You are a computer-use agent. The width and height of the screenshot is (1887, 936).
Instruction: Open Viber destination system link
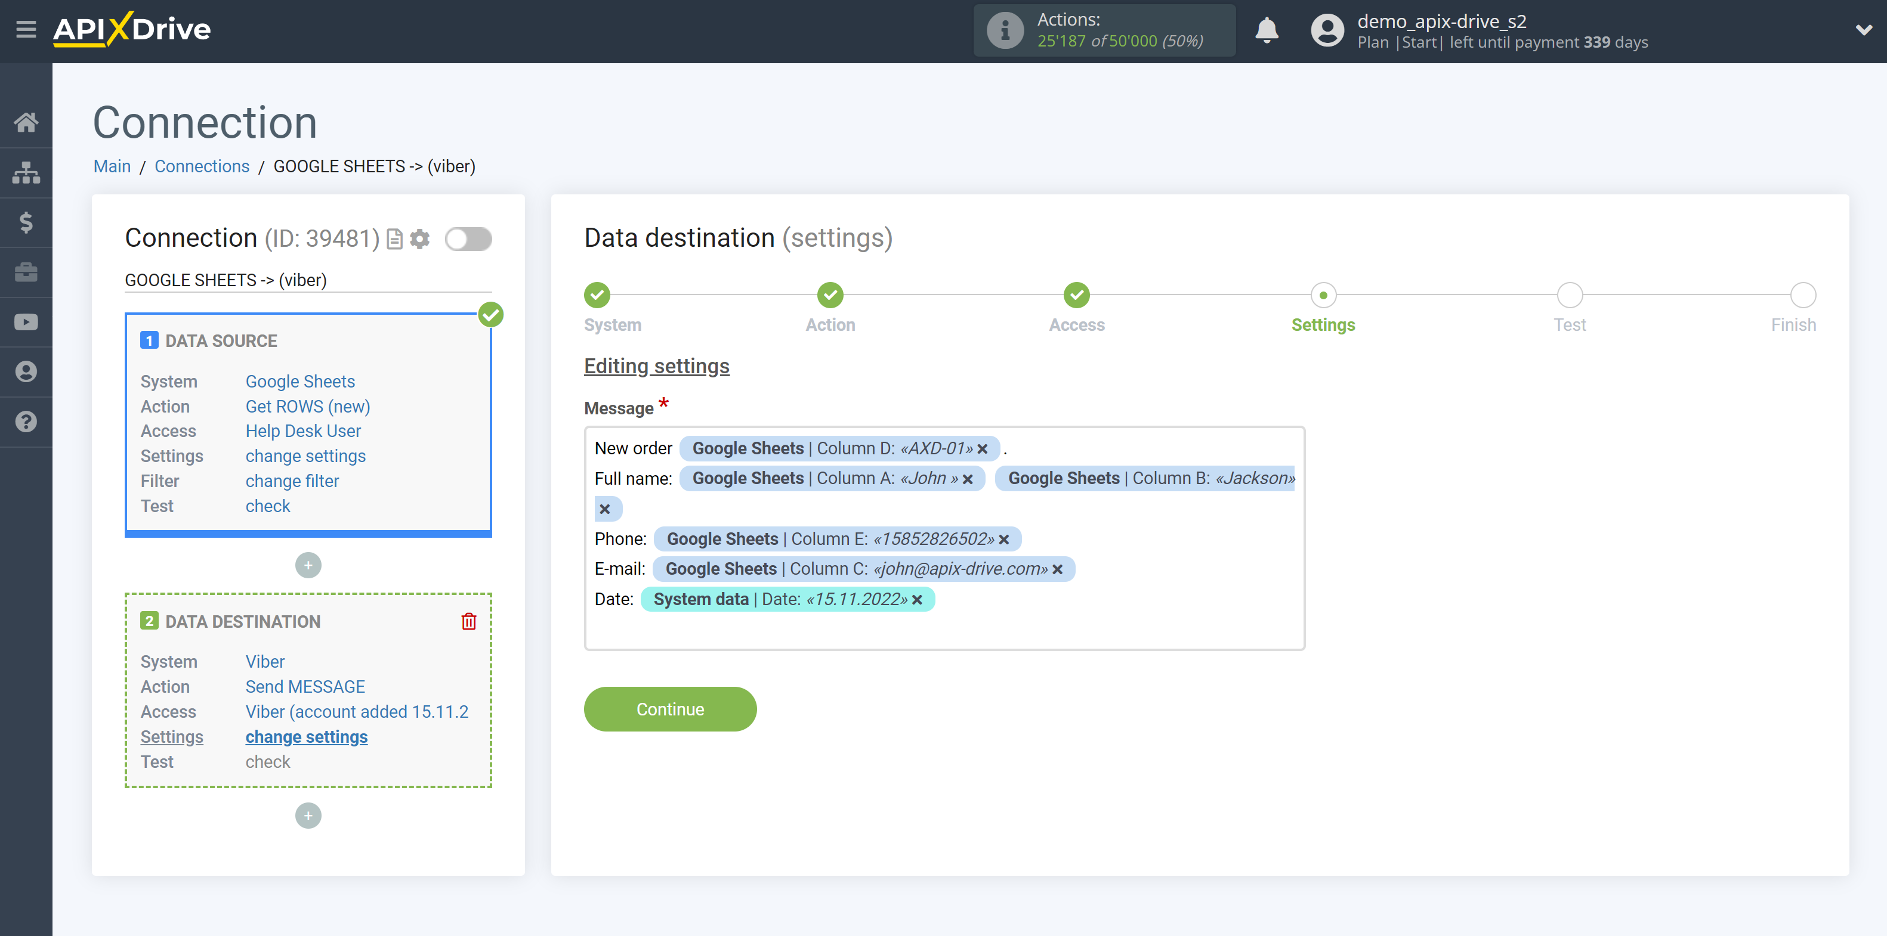click(265, 662)
